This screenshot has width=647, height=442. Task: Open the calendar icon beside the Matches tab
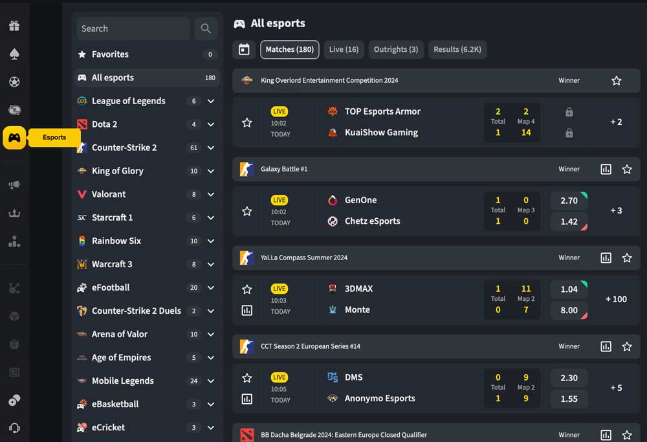(x=244, y=49)
